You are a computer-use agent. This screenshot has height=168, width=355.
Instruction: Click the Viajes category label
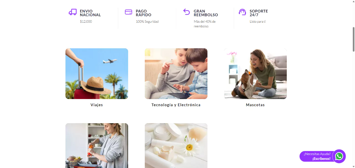(x=97, y=105)
